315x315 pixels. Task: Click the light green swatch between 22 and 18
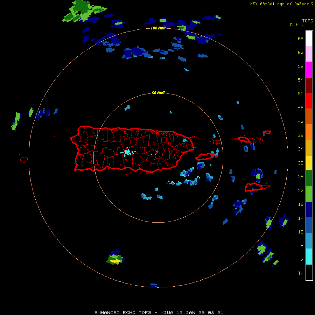click(x=309, y=194)
